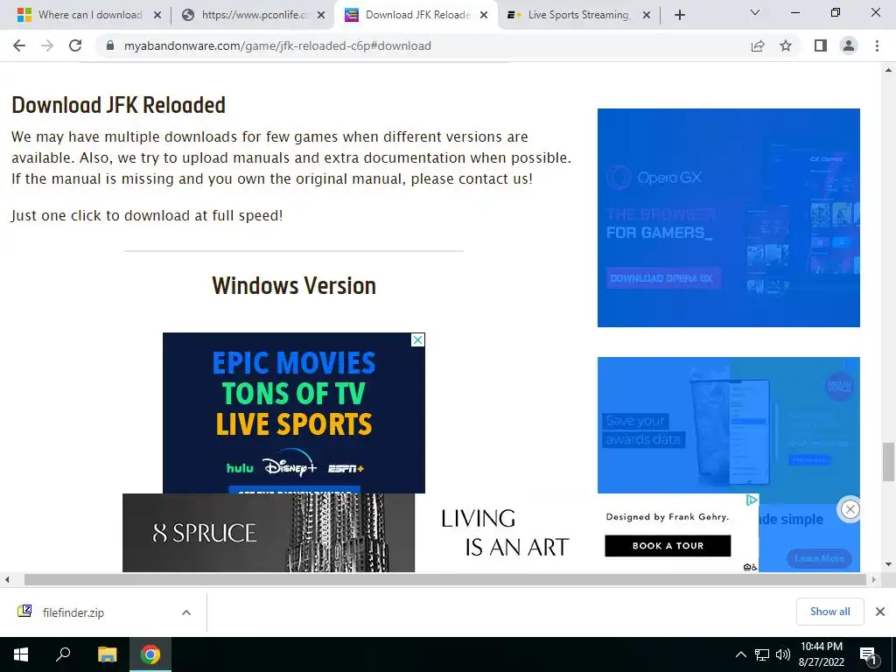Click the scroll up arrow
The width and height of the screenshot is (896, 672).
[x=888, y=70]
